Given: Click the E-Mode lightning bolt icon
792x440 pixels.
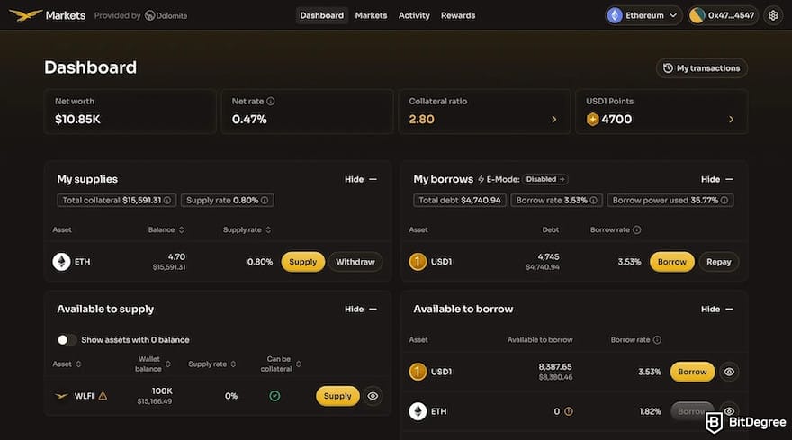Looking at the screenshot, I should [481, 179].
